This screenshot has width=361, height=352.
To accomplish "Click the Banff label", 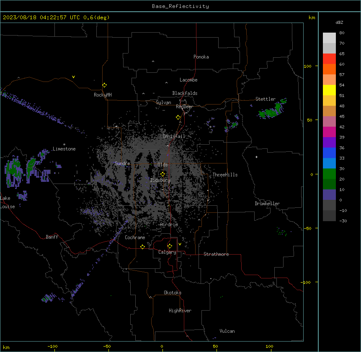I will click(52, 237).
